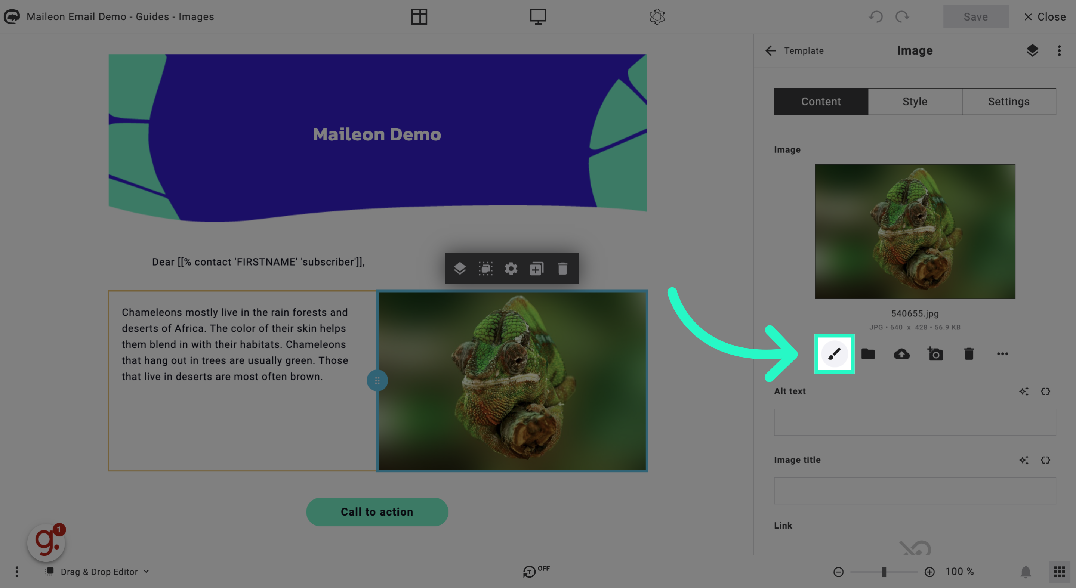Click the Settings tab in Image panel

[x=1008, y=101]
